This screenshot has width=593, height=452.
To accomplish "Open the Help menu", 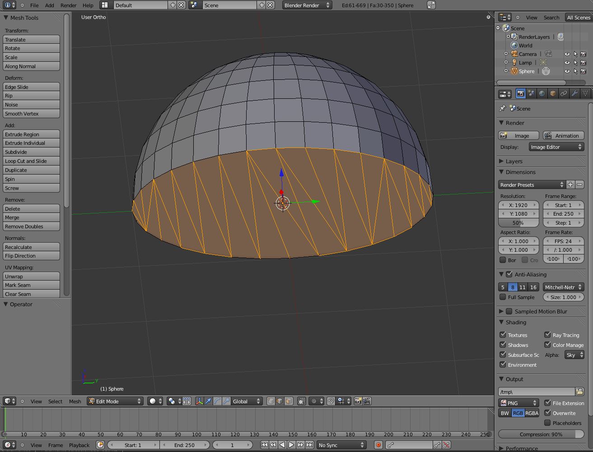I will pos(88,5).
